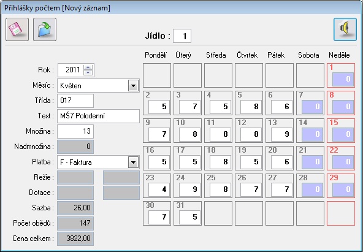Select the count field for day 2
This screenshot has height=252, width=363.
coord(159,107)
